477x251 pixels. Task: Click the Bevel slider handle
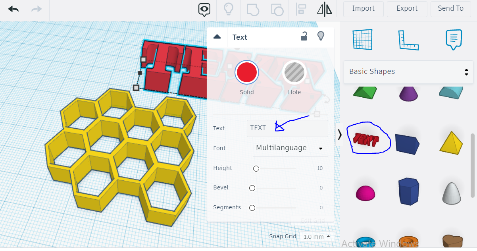point(252,188)
